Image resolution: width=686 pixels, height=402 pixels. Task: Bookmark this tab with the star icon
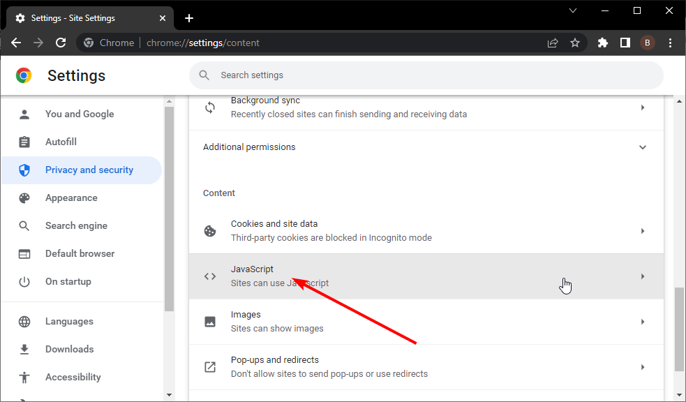click(575, 43)
